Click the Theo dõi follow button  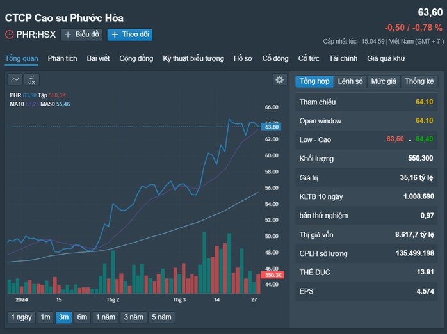click(130, 35)
